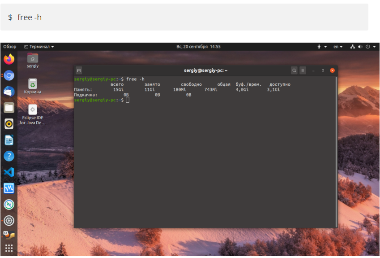The height and width of the screenshot is (258, 380).
Task: Expand the Терминал app menu
Action: [x=39, y=47]
